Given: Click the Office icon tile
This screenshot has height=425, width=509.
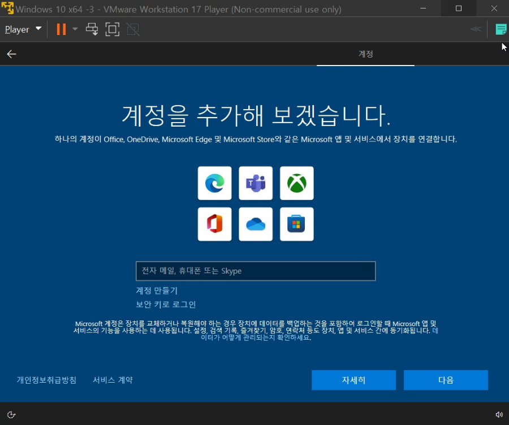Looking at the screenshot, I should (x=214, y=224).
